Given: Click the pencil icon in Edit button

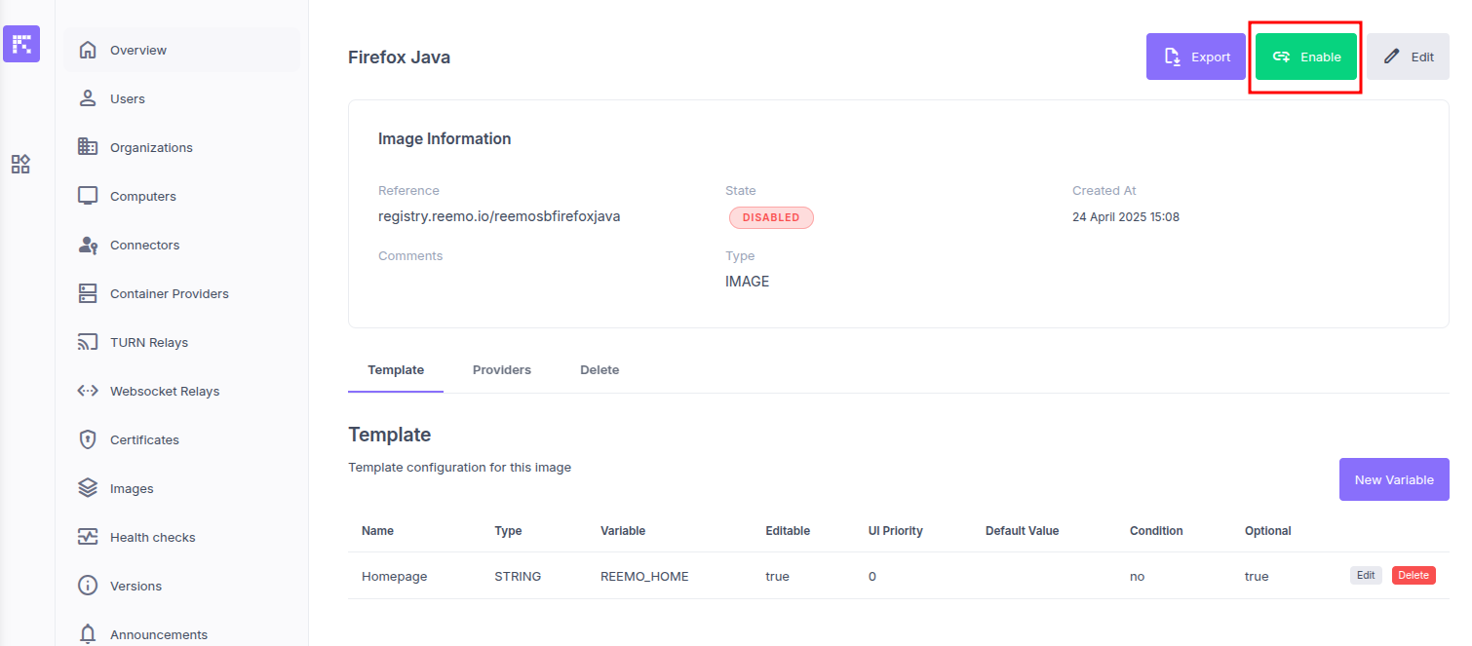Looking at the screenshot, I should coord(1392,57).
